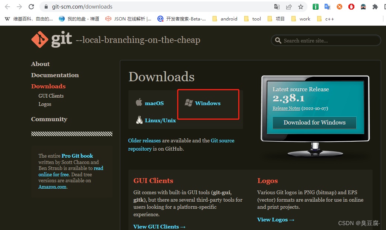Open the masked-face extension icon
Viewport: 386px width, 230px height.
(363, 7)
